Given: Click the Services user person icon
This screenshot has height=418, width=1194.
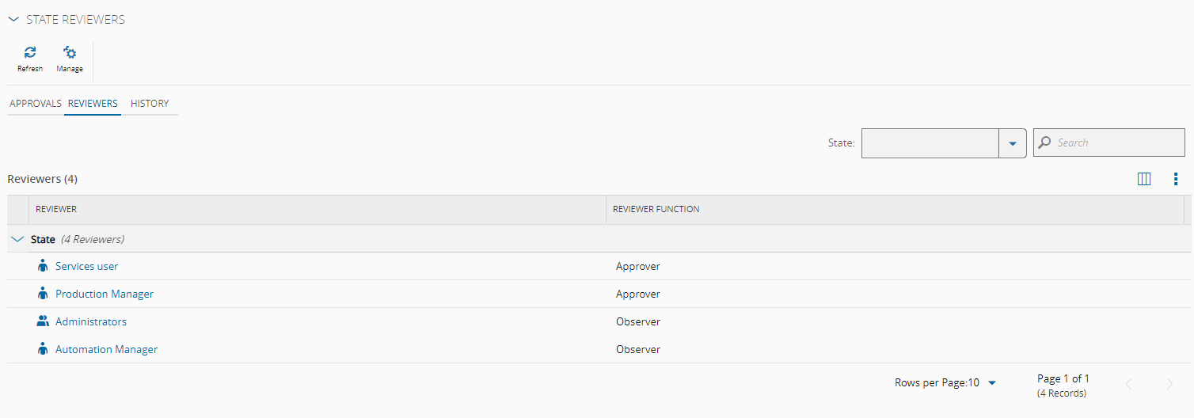Looking at the screenshot, I should pyautogui.click(x=43, y=266).
